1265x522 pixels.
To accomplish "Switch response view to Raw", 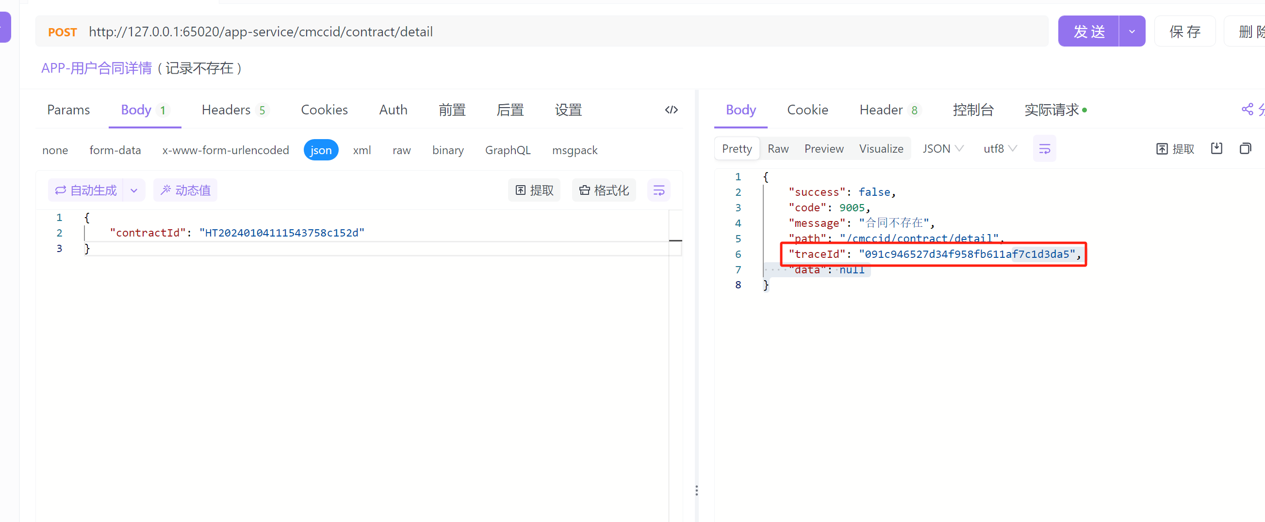I will tap(778, 149).
